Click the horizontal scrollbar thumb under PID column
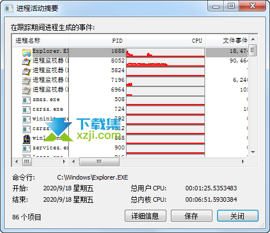This screenshot has height=233, width=270. pyautogui.click(x=99, y=161)
